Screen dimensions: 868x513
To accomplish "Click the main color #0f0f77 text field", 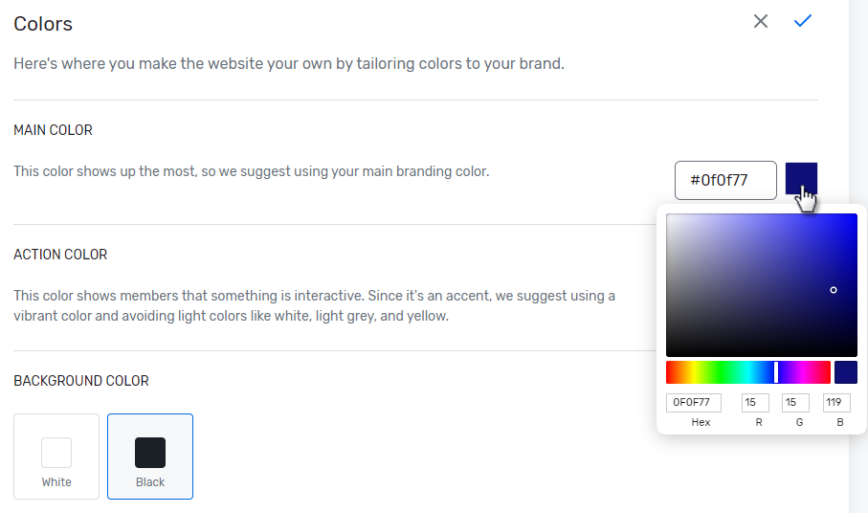I will (724, 180).
